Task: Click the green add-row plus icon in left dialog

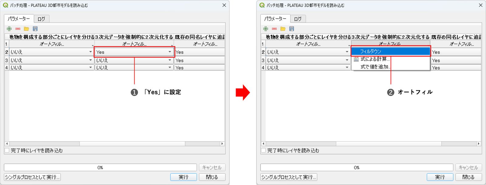Action: pos(9,29)
